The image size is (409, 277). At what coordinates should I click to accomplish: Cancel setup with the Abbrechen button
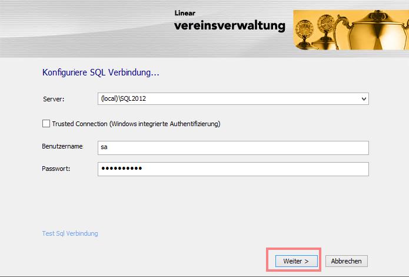pyautogui.click(x=347, y=261)
